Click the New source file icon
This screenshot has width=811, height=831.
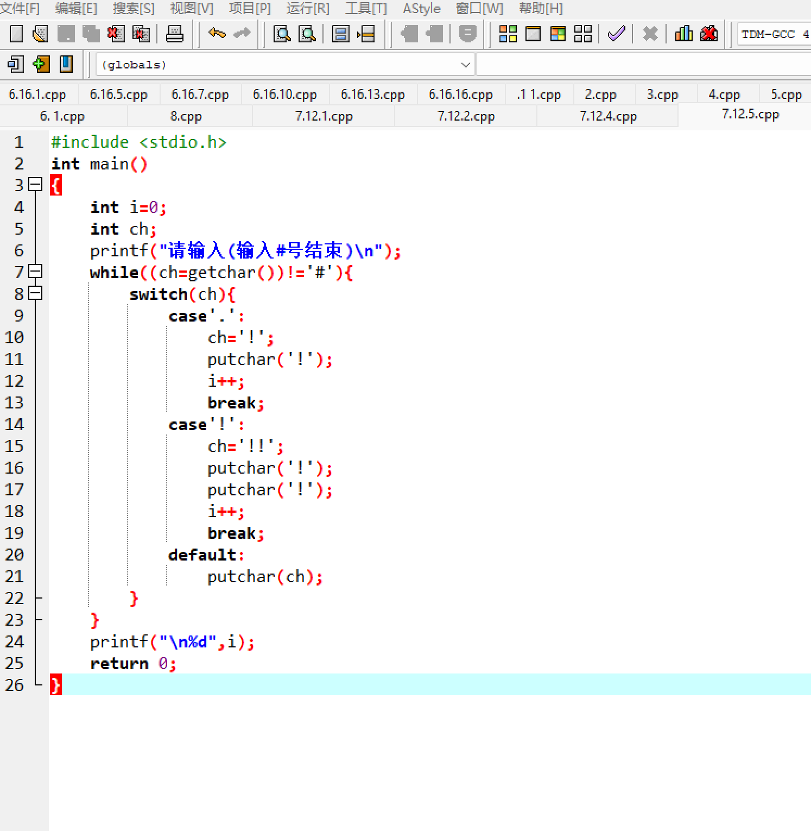16,34
